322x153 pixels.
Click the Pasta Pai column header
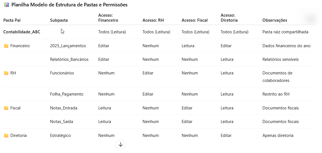click(x=12, y=20)
